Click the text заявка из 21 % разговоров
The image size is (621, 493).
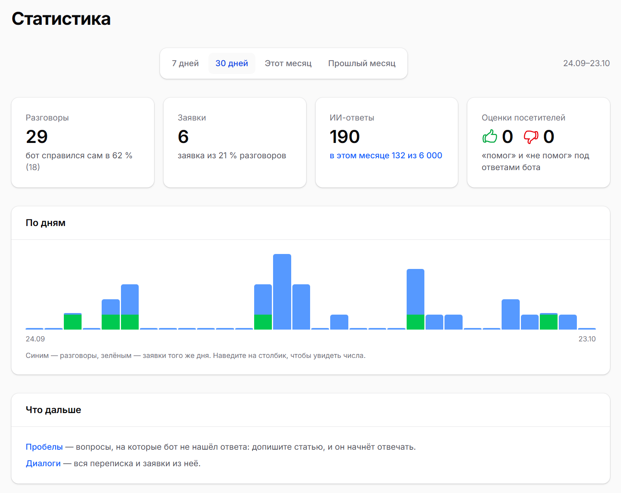(232, 156)
